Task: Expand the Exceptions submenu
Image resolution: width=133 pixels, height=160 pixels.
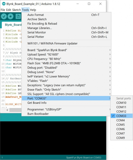Action: click(x=66, y=85)
